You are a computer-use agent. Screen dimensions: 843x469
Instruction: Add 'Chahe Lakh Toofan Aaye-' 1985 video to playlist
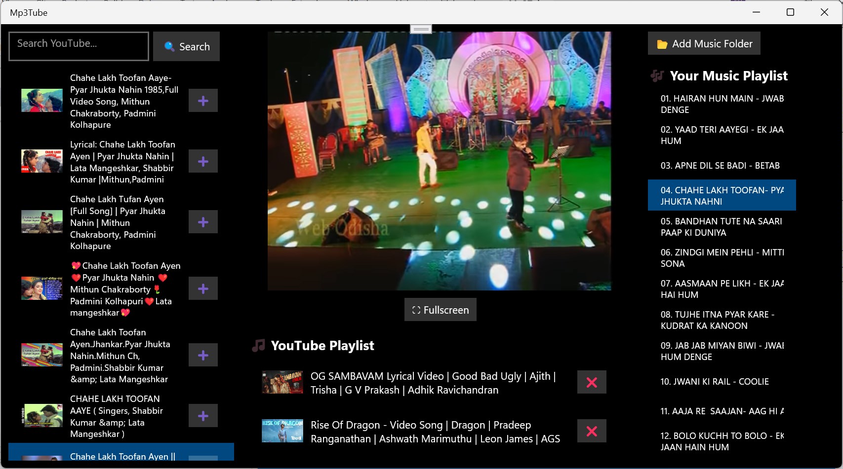tap(203, 101)
